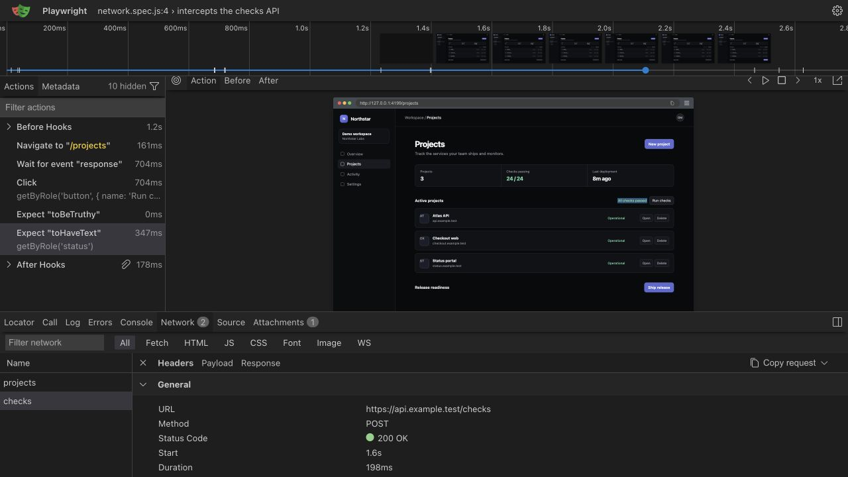Show the Payload request tab
The image size is (848, 477).
pos(217,363)
